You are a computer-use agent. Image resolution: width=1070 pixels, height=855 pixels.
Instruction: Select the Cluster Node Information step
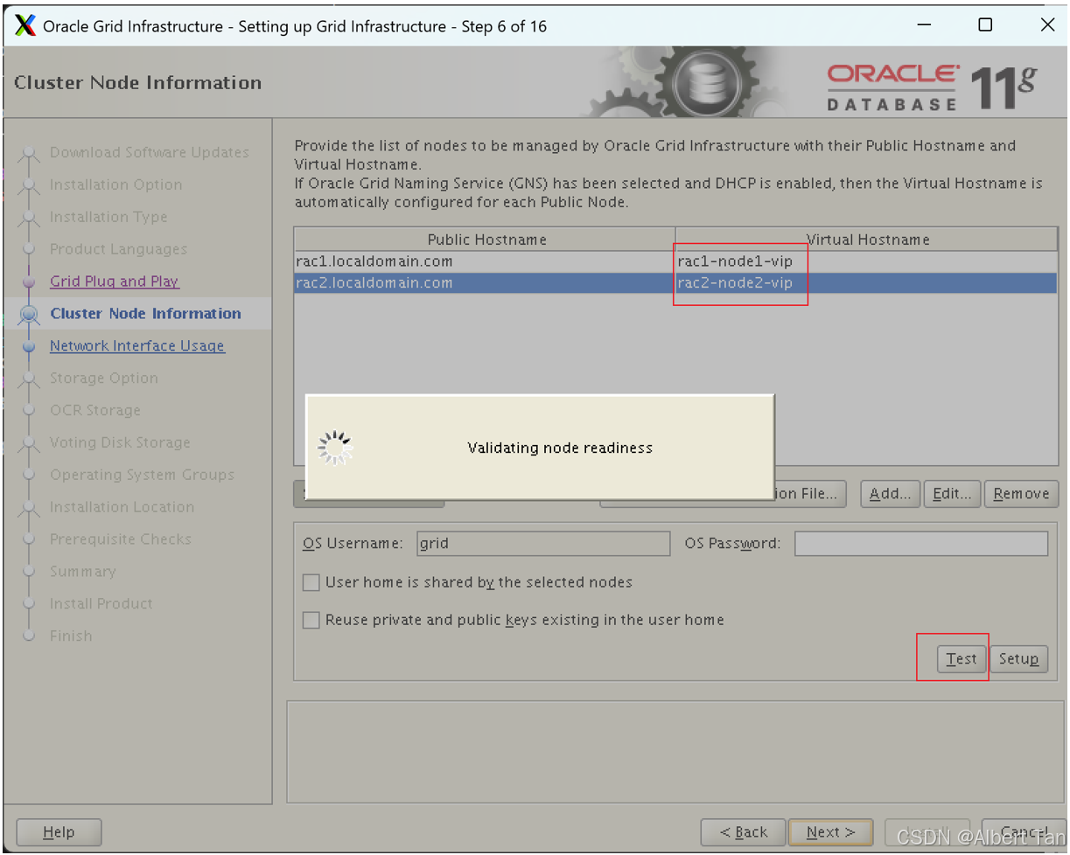click(x=146, y=314)
